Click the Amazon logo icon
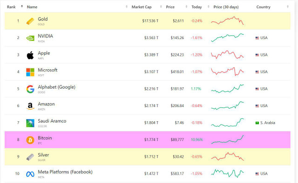This screenshot has width=298, height=183. 30,106
